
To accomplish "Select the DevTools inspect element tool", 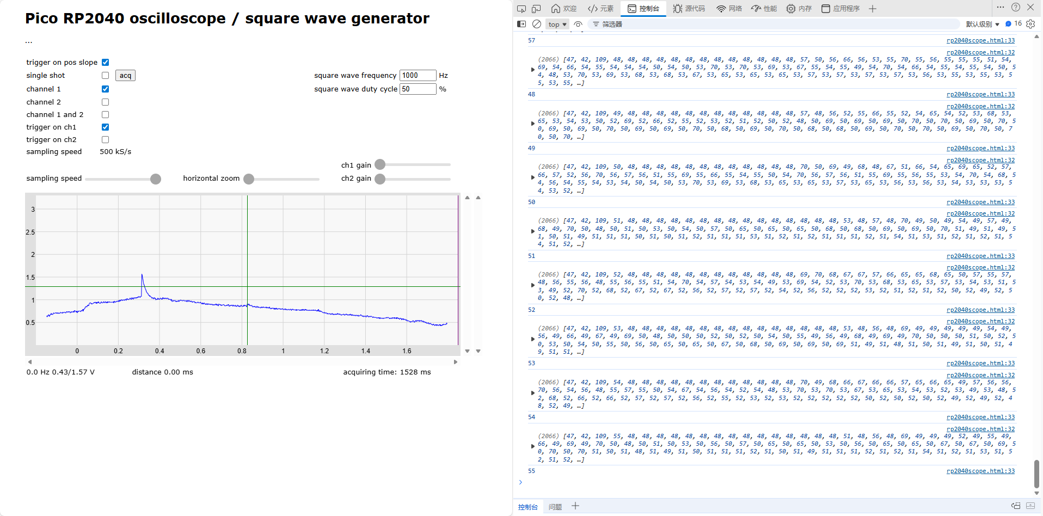I will pyautogui.click(x=521, y=9).
